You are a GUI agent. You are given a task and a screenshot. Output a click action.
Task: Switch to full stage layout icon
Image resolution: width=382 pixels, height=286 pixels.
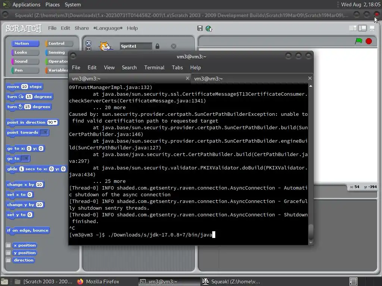point(362,28)
